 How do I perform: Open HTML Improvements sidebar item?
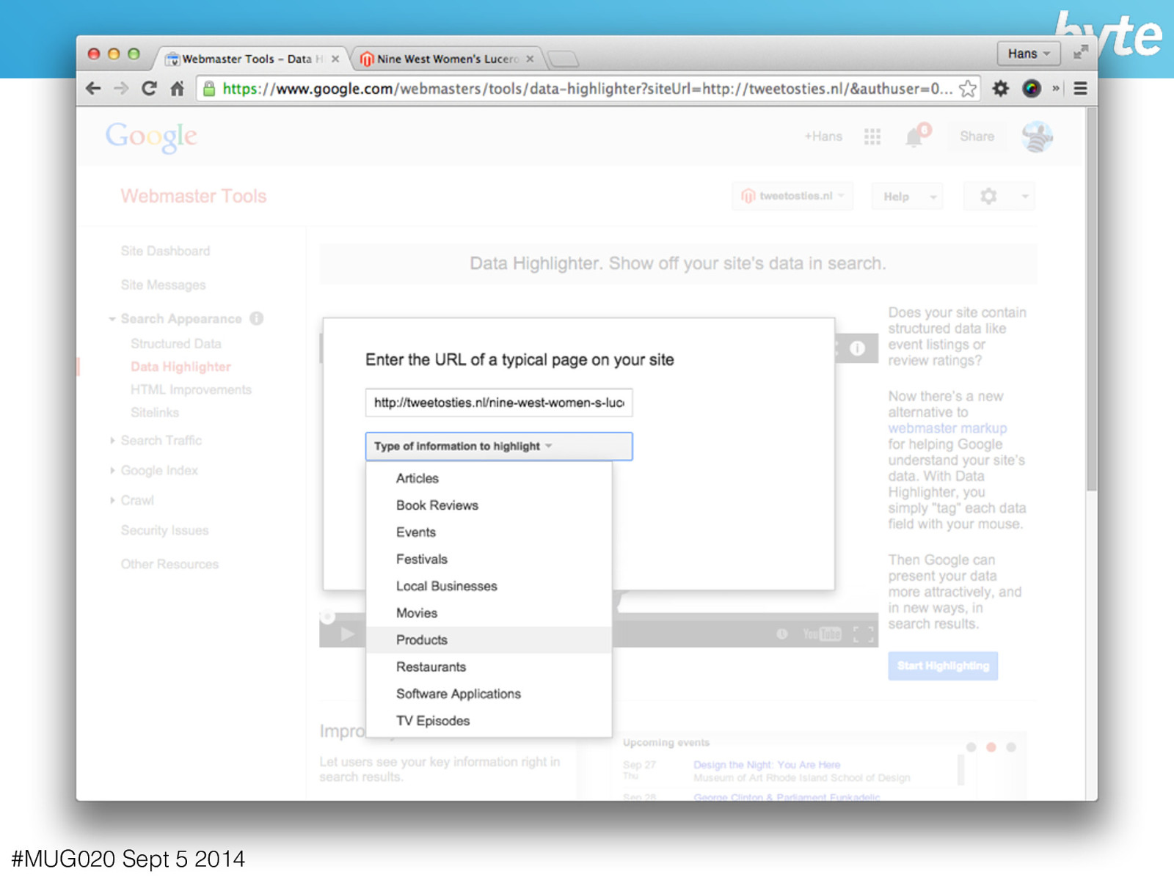tap(191, 389)
